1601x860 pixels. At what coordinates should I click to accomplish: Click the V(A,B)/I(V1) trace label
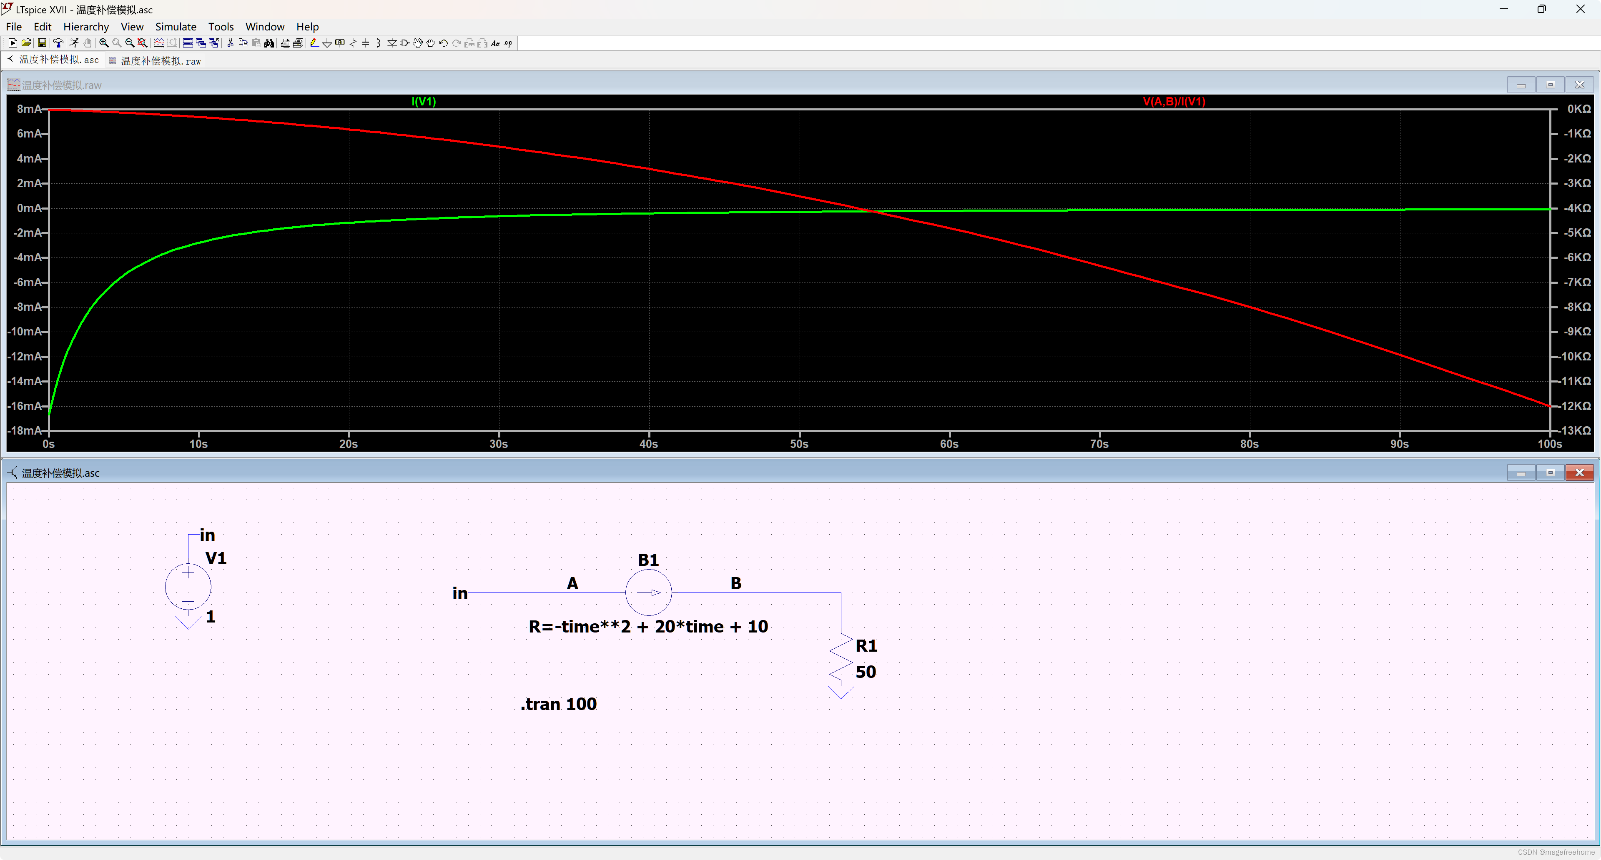point(1173,101)
